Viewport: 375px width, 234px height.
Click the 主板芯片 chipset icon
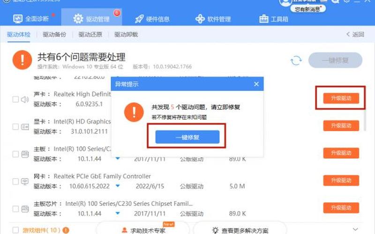pyautogui.click(x=25, y=209)
